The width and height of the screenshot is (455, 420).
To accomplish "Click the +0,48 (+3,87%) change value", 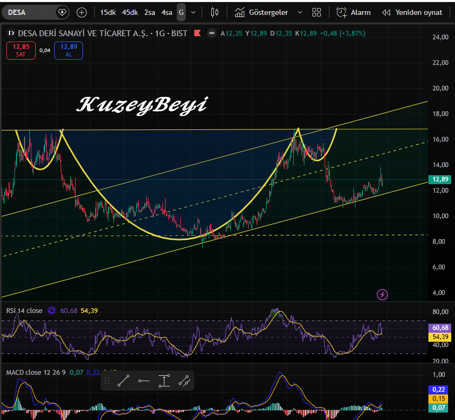I will point(342,34).
